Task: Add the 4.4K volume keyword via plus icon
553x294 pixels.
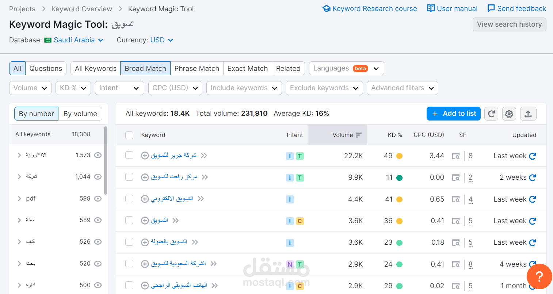Action: [145, 199]
